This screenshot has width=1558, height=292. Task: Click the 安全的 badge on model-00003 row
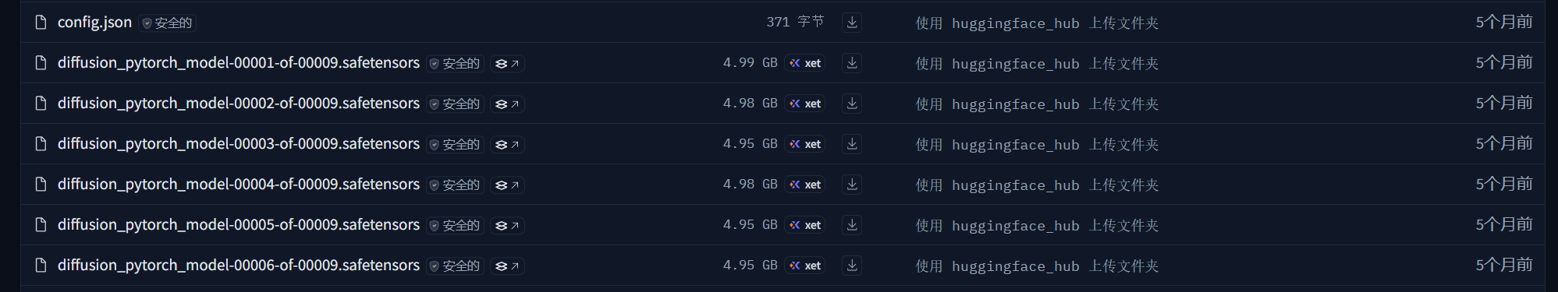455,145
